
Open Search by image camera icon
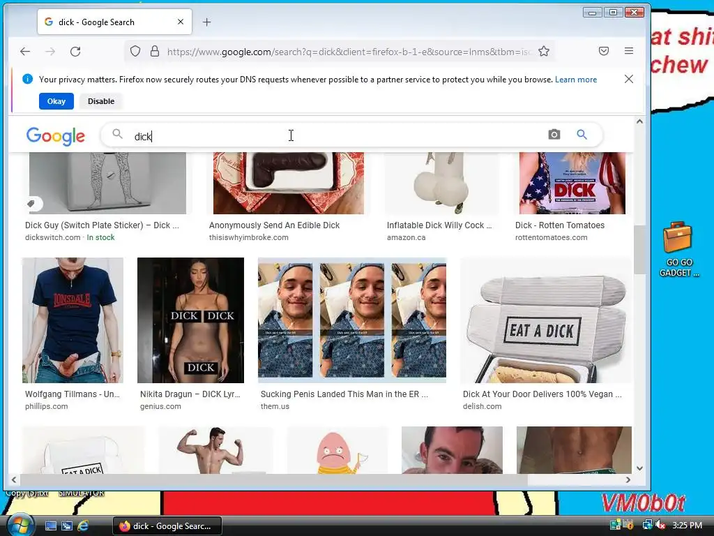[554, 135]
